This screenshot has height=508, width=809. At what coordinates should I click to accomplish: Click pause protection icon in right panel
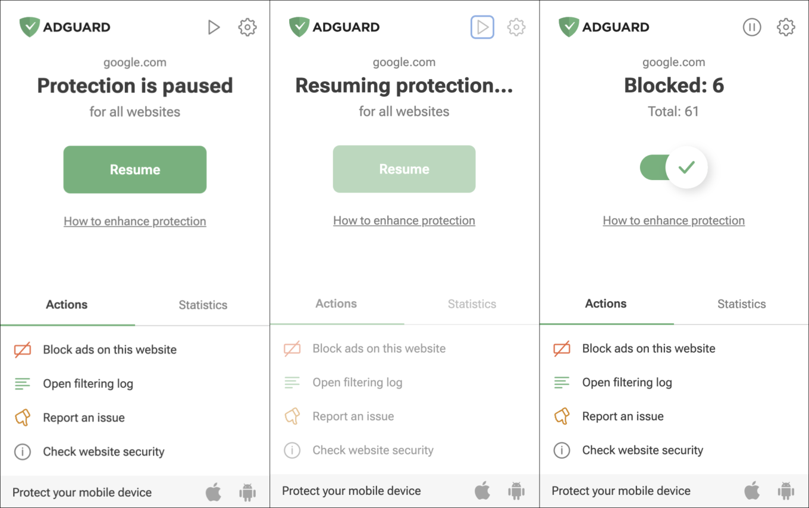pyautogui.click(x=752, y=27)
